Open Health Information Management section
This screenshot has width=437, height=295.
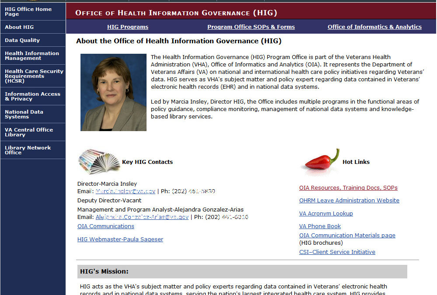point(31,56)
